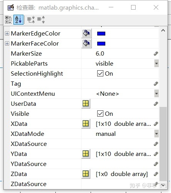Open the XDataMode dropdown arrow
171x193 pixels.
tap(156, 134)
